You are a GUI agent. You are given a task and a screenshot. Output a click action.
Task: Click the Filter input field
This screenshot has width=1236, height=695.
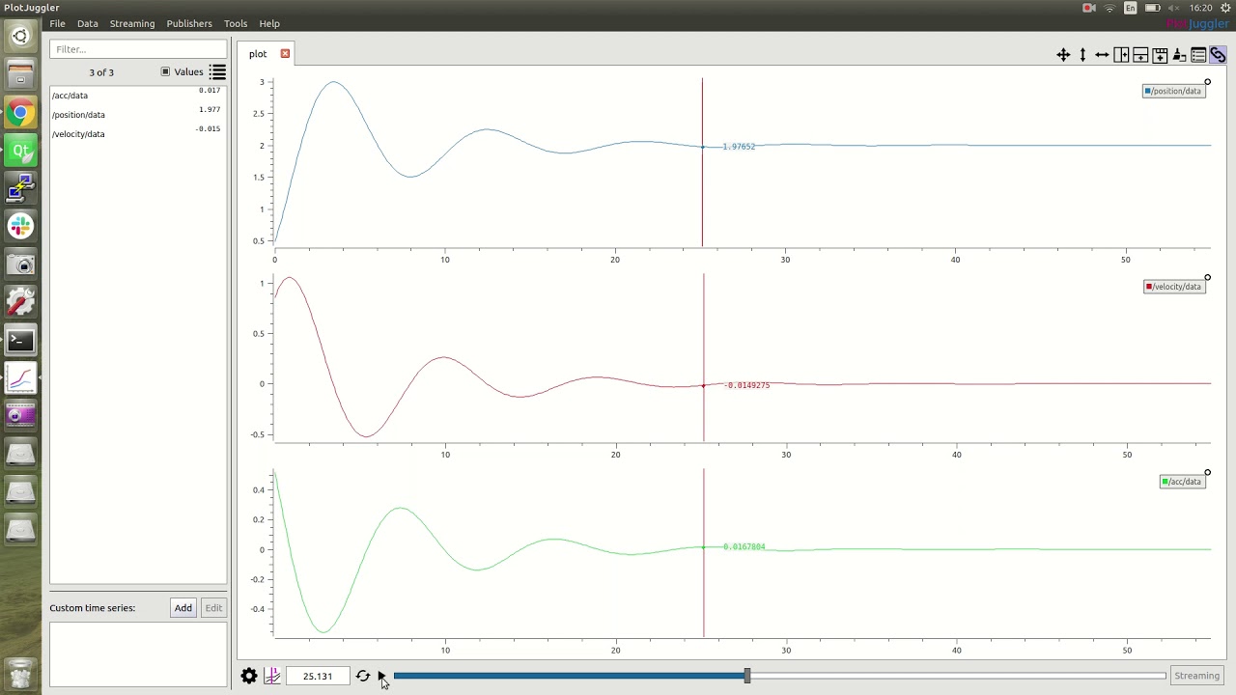139,48
